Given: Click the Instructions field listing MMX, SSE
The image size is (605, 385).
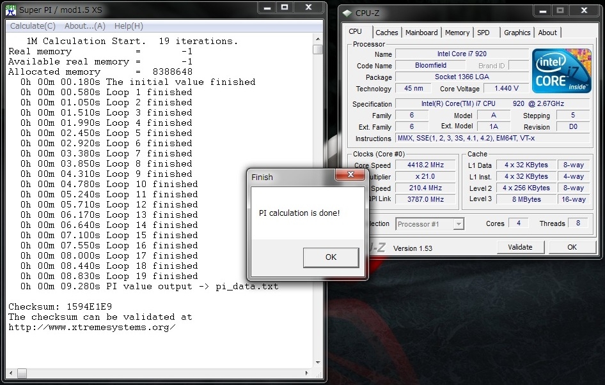Looking at the screenshot, I should click(492, 138).
